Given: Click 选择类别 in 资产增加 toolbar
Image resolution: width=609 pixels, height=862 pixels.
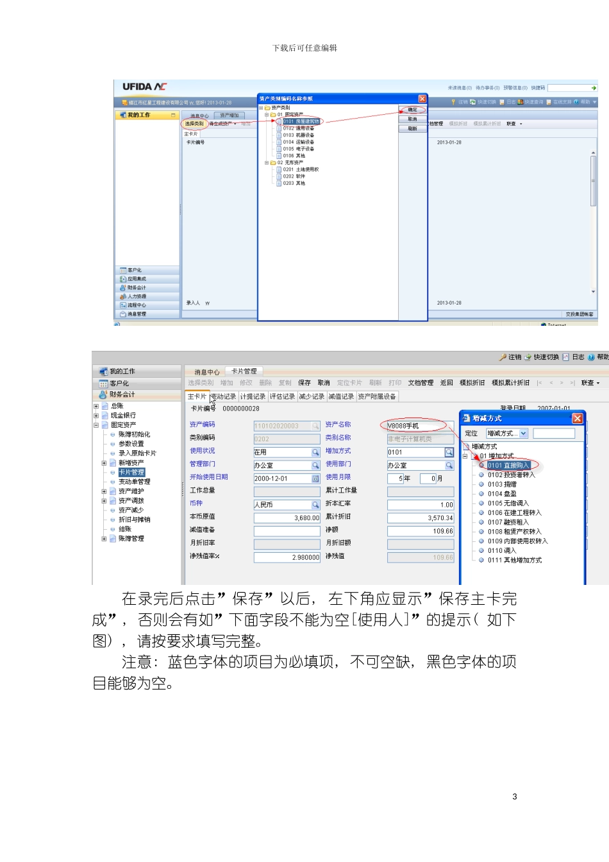Looking at the screenshot, I should (194, 124).
